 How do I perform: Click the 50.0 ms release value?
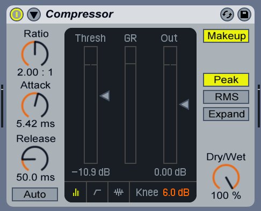point(35,177)
